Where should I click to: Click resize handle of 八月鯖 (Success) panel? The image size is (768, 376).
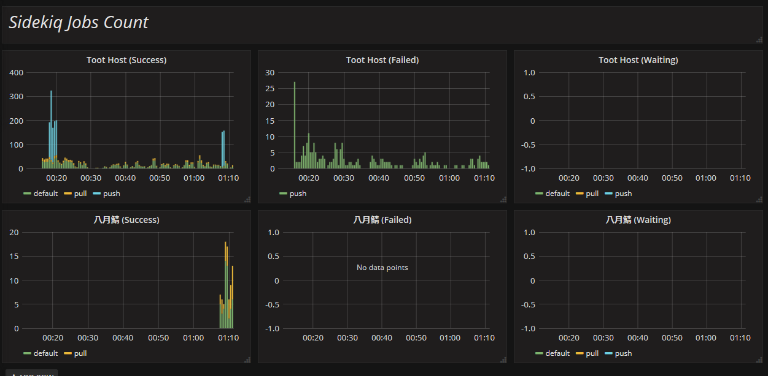point(247,359)
